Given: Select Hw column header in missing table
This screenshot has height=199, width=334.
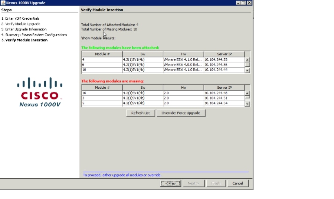Looking at the screenshot, I should tap(183, 88).
